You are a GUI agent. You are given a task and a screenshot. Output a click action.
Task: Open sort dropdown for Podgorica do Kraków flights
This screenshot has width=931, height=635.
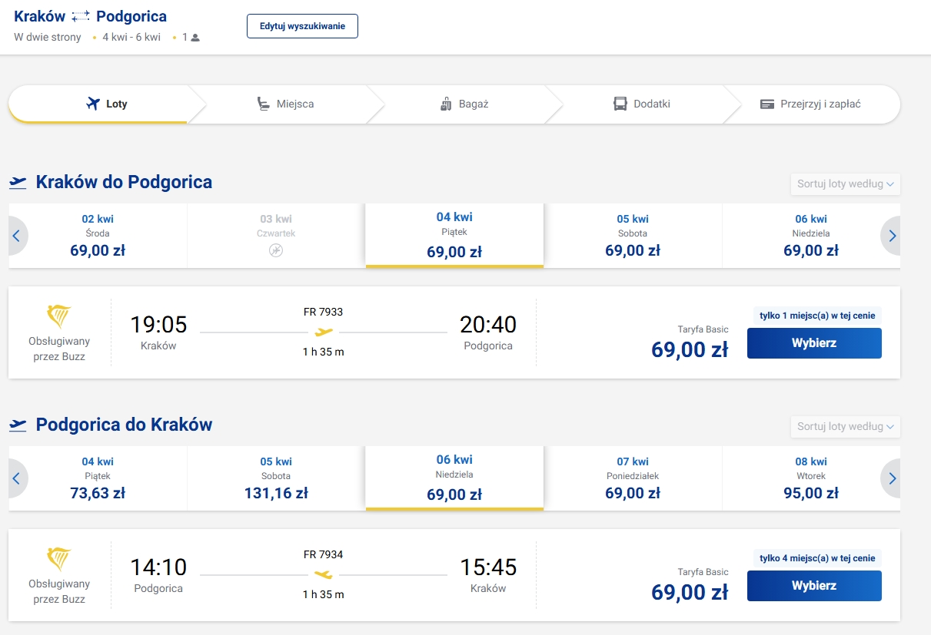click(845, 427)
